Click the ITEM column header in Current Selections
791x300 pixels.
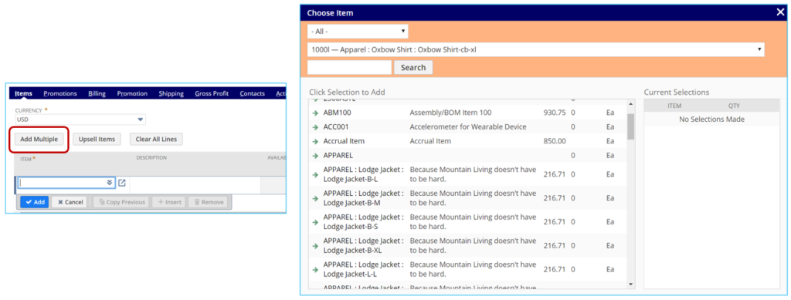(x=674, y=106)
